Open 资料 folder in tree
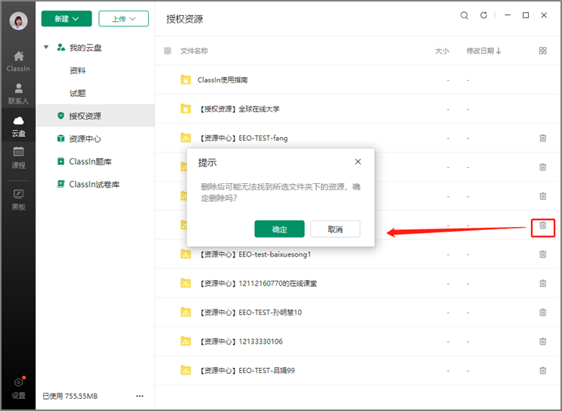Viewport: 562px width, 411px height. [x=78, y=70]
